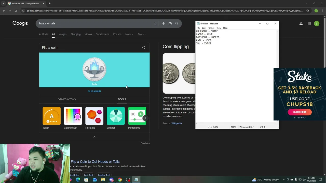Switch to AI Mode tab

tap(43, 34)
